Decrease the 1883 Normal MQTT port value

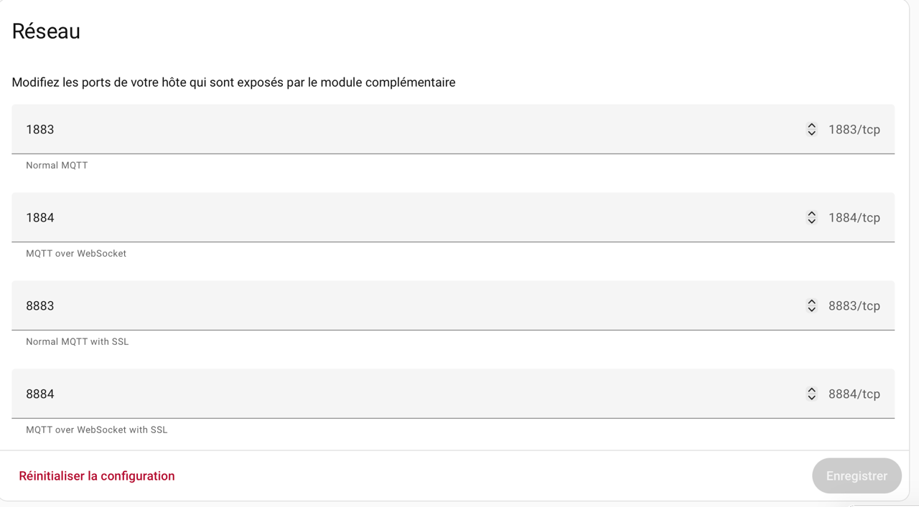tap(811, 133)
